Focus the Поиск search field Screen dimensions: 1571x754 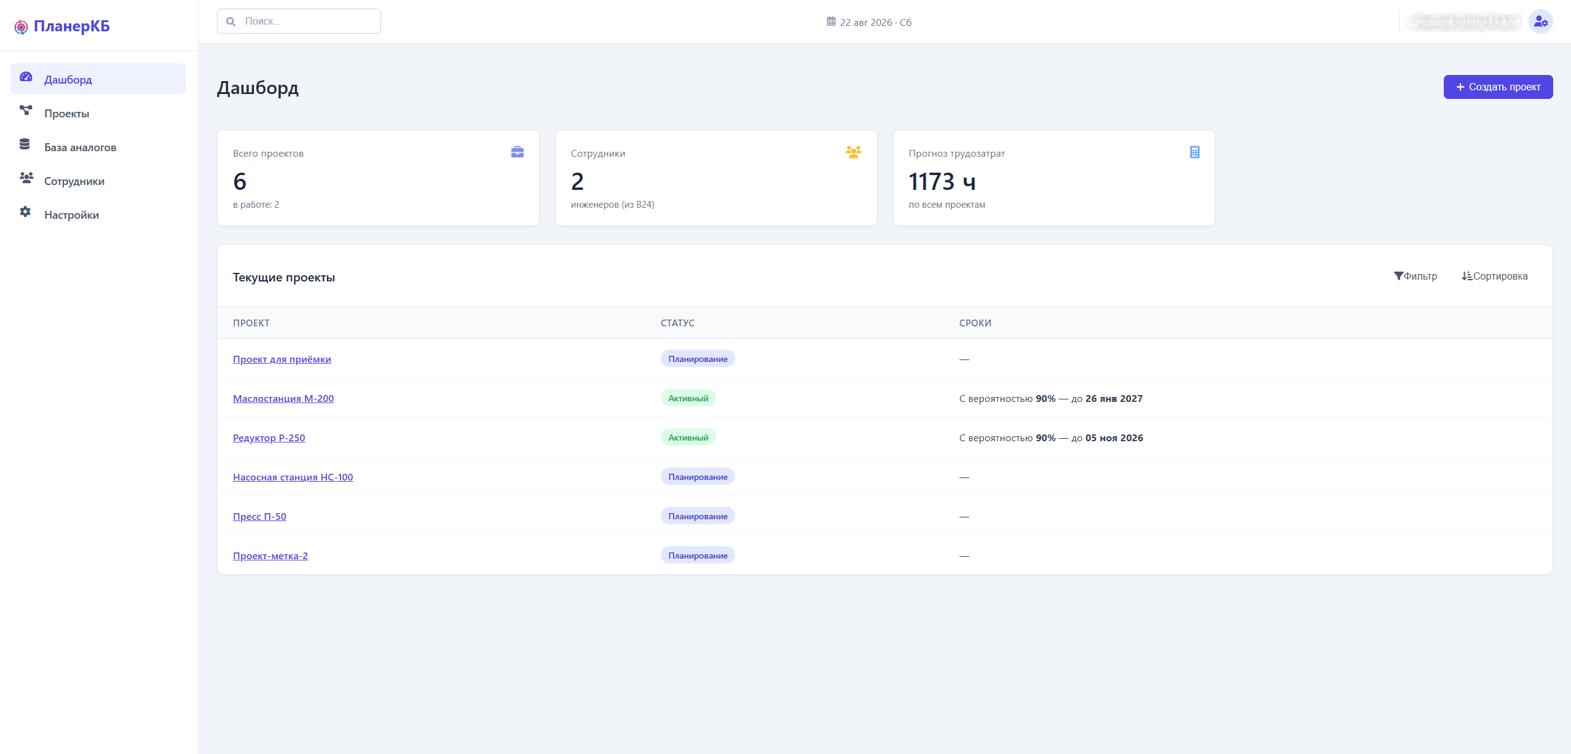click(x=299, y=22)
